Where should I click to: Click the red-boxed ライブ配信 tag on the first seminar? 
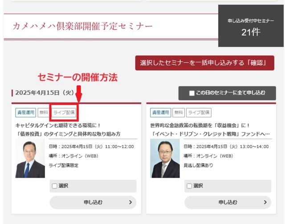64,112
